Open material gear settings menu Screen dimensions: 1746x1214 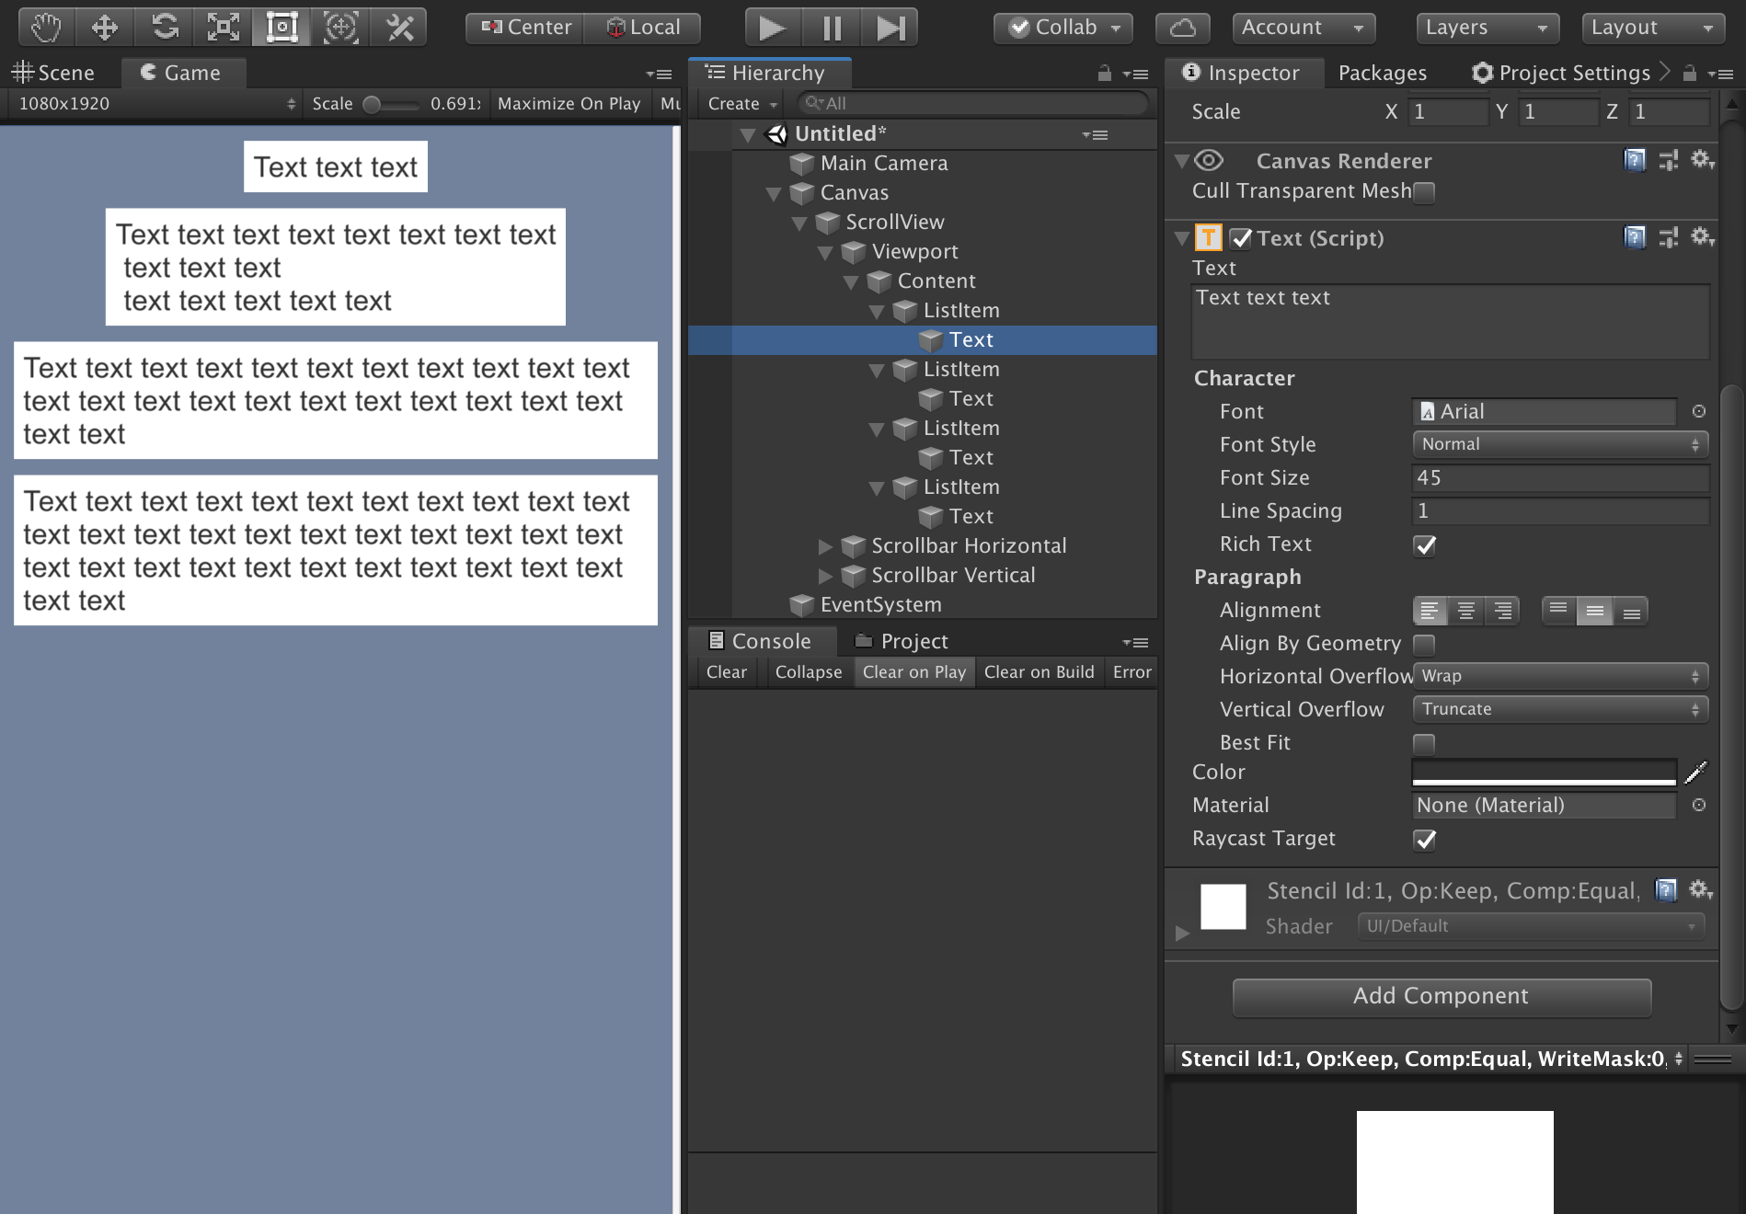[x=1701, y=889]
